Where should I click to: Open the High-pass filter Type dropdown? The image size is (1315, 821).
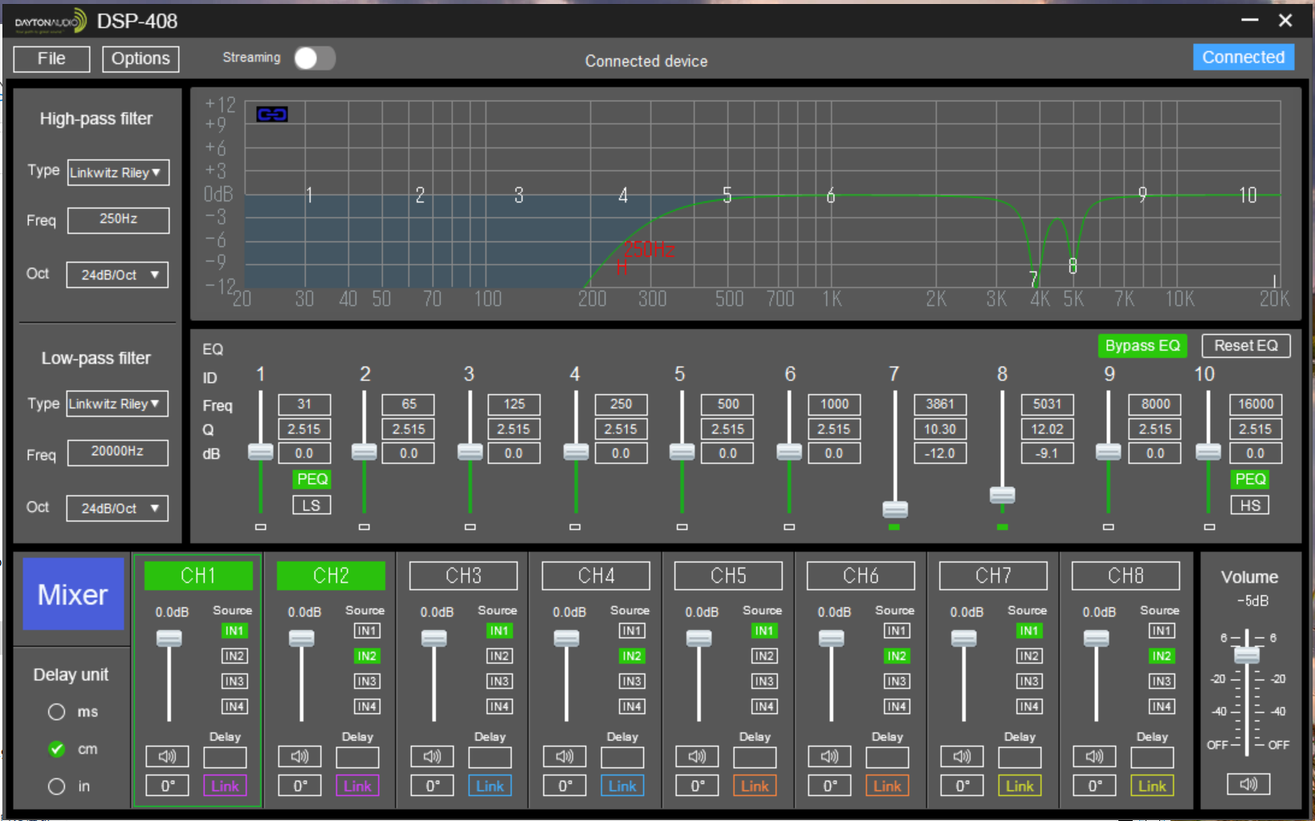(118, 173)
